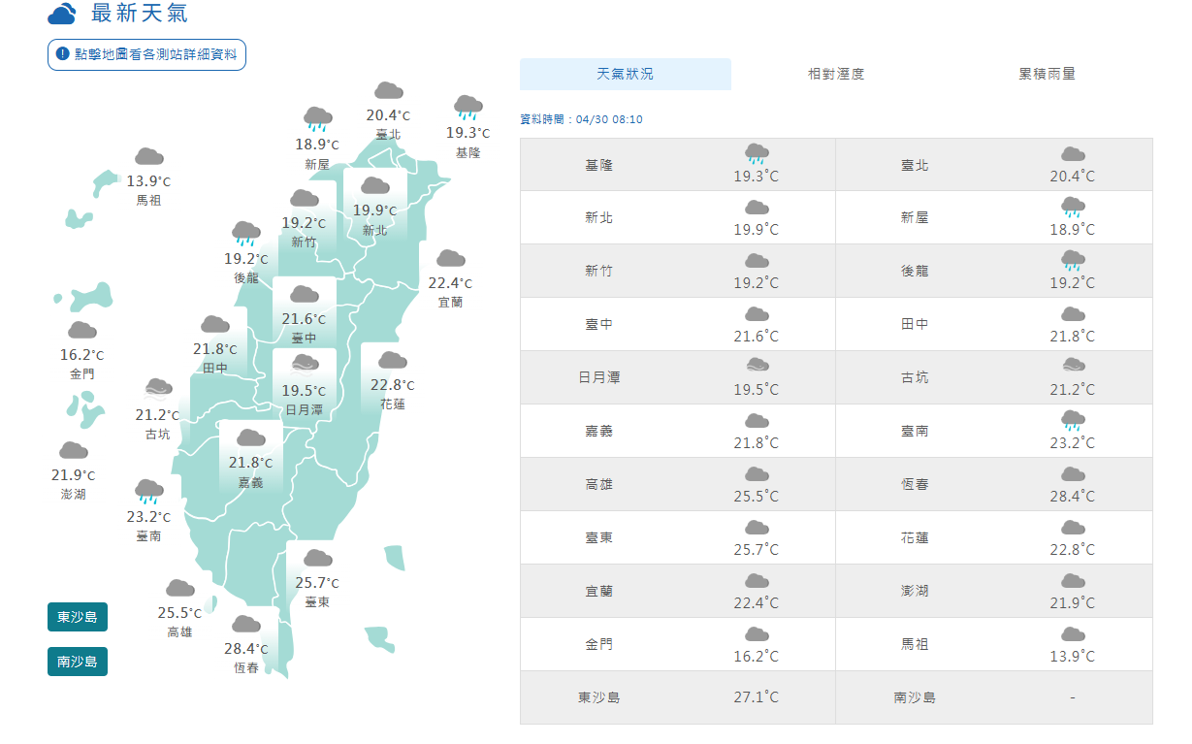Click the cloud icon above Taipei (臺北) on map
The image size is (1192, 744).
click(x=389, y=91)
